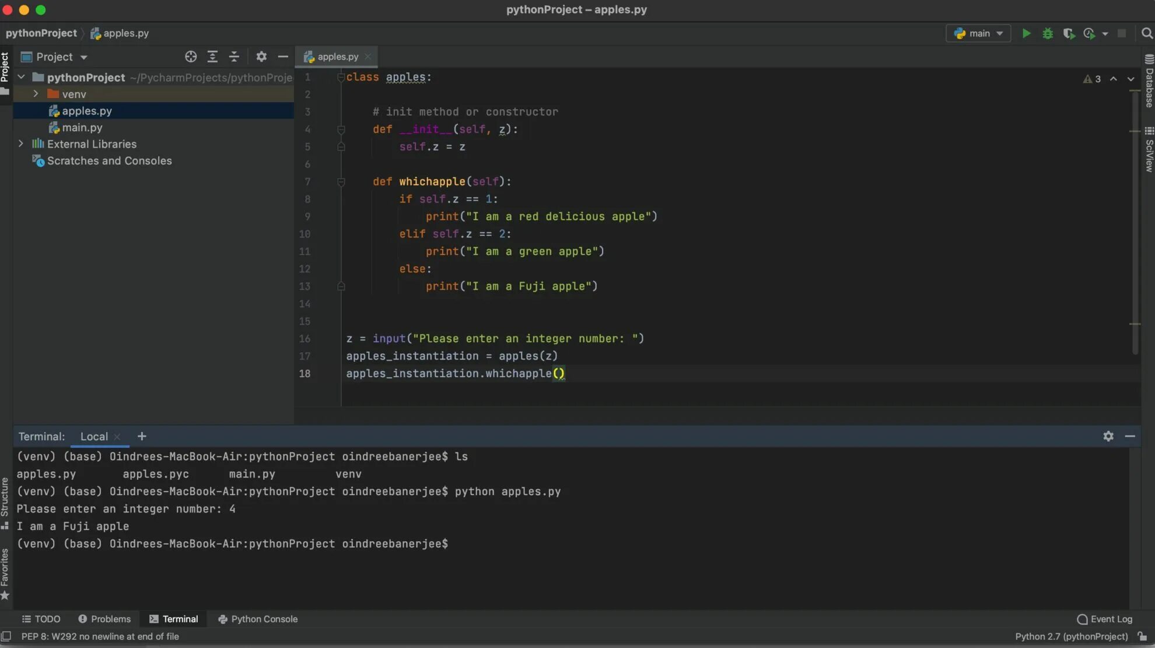Toggle the Problems panel view
Screen dimensions: 1155x648
(104, 619)
